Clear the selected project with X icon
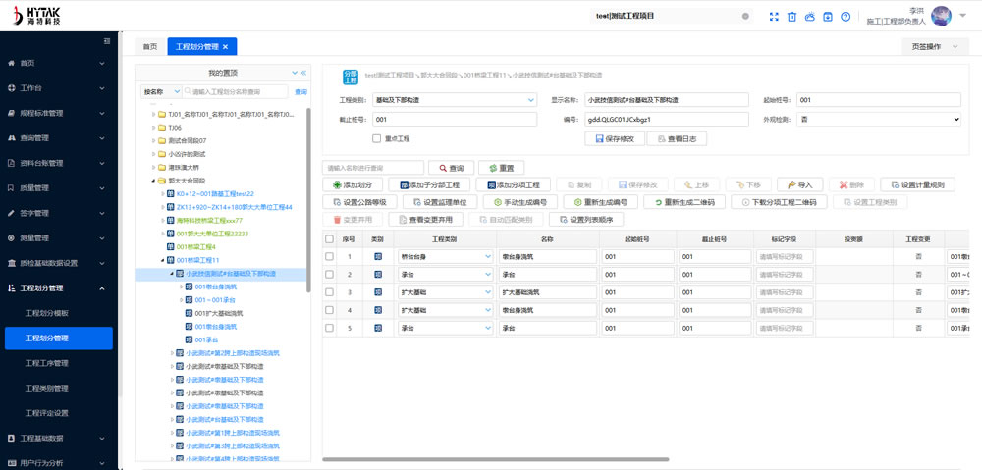 click(745, 16)
